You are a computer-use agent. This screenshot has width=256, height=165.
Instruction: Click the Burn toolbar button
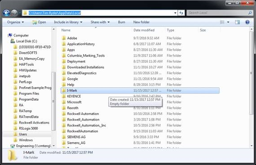pyautogui.click(x=121, y=22)
